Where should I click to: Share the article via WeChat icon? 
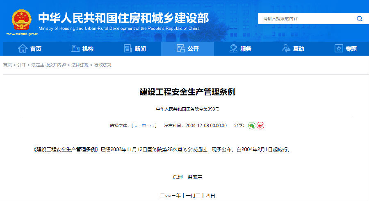coord(252,126)
